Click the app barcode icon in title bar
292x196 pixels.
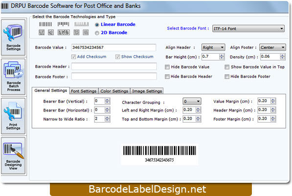click(x=5, y=6)
